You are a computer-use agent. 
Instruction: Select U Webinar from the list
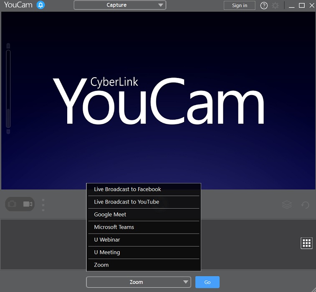144,240
